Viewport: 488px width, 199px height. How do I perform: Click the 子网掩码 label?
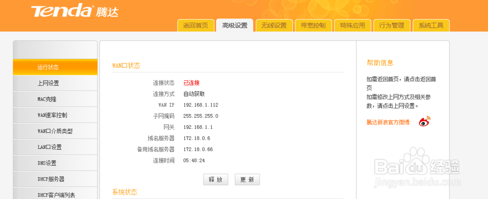click(163, 116)
